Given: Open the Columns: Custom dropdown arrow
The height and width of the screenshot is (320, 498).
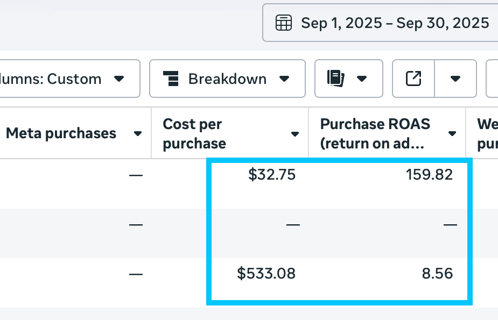Looking at the screenshot, I should tap(119, 79).
